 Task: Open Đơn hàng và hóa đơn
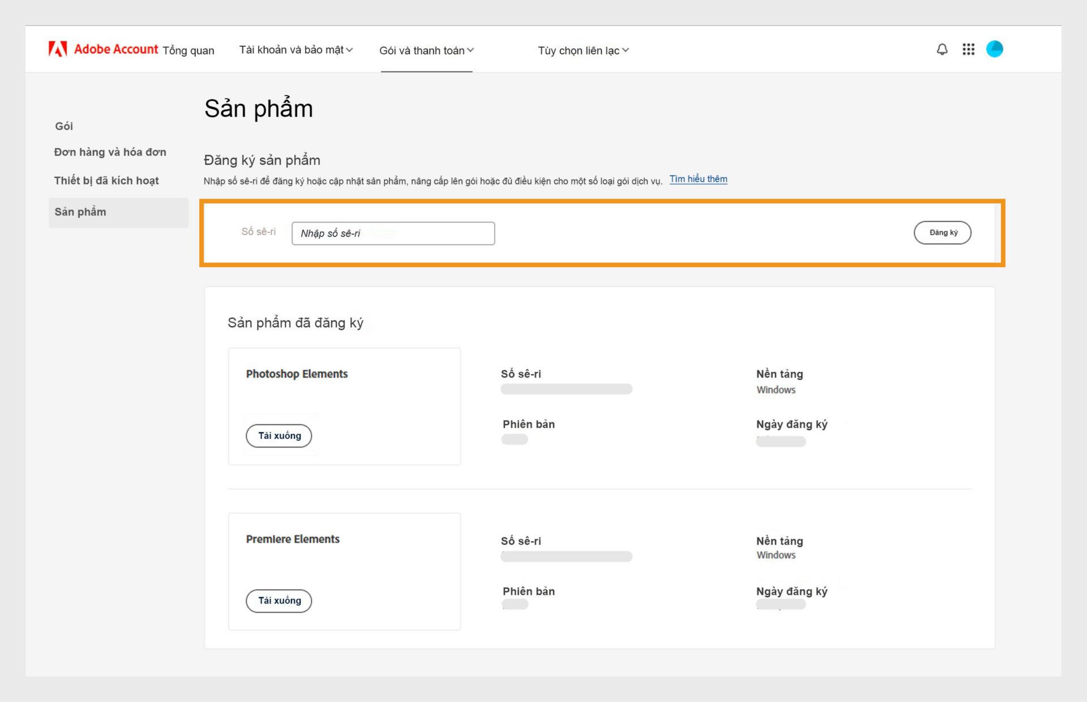(110, 152)
